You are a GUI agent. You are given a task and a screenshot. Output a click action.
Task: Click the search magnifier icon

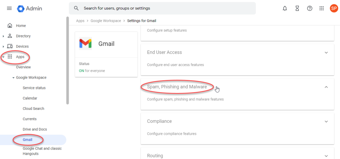[x=76, y=8]
